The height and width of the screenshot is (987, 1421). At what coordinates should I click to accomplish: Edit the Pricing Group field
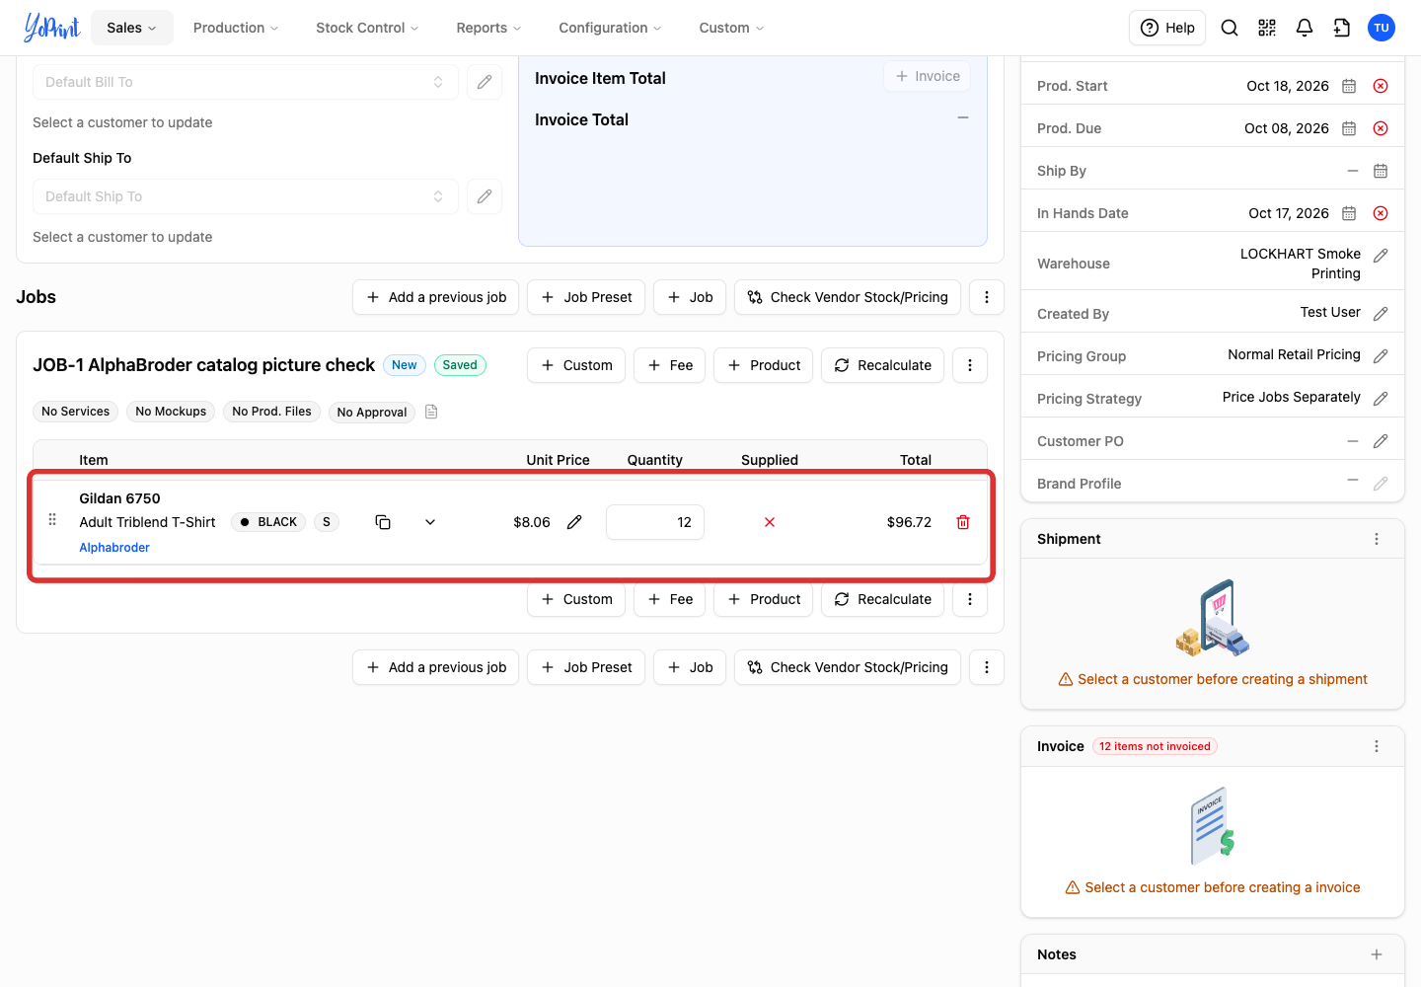coord(1381,356)
